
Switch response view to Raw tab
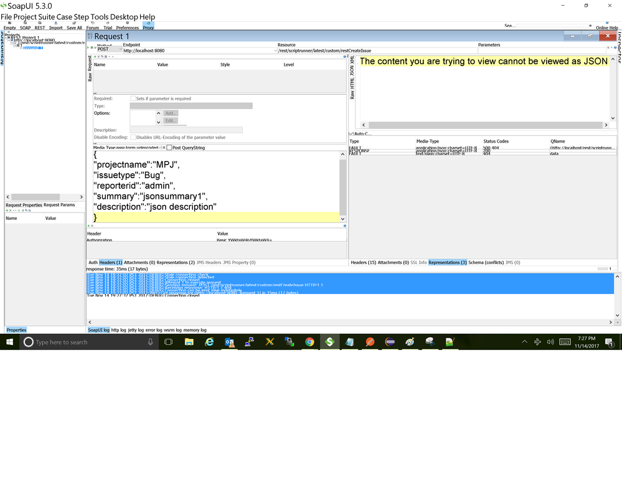(352, 95)
